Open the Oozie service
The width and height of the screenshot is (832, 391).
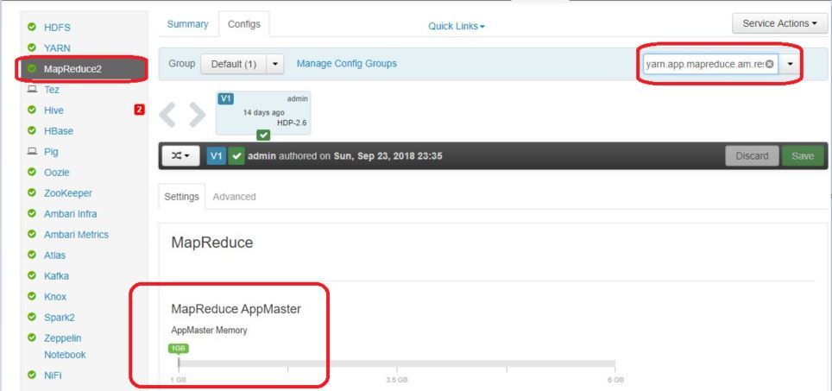tap(56, 173)
